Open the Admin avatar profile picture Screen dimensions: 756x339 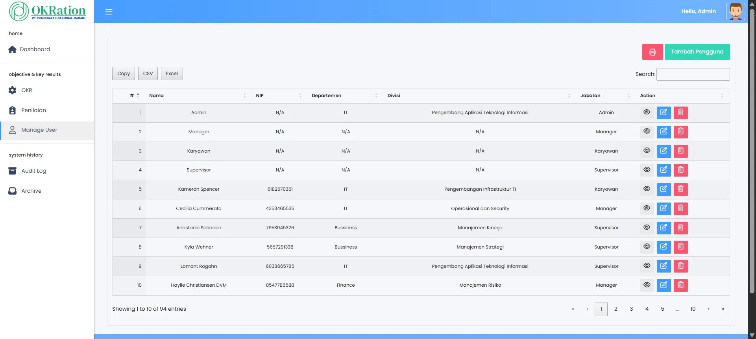(x=735, y=11)
